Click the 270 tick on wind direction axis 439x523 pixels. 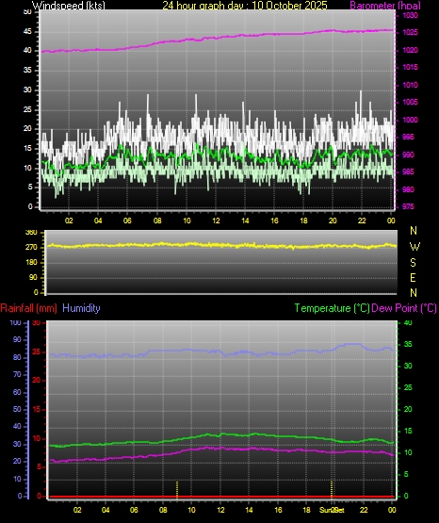coord(31,248)
